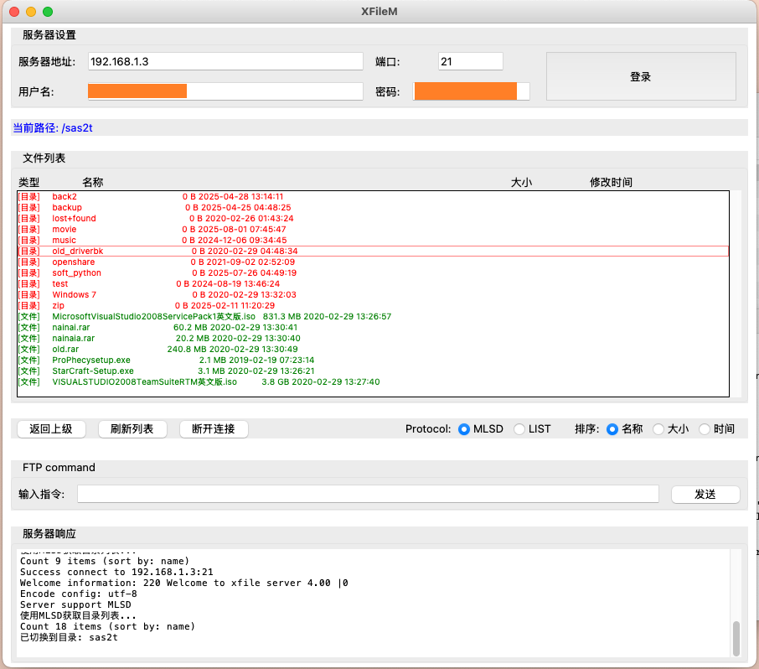759x669 pixels.
Task: Select the StarCraft-Setup.exe file
Action: pos(93,371)
